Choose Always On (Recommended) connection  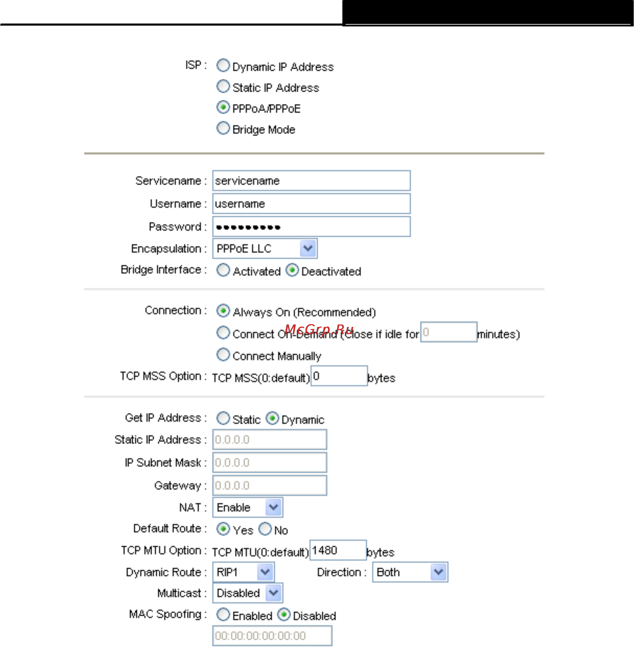[x=223, y=311]
